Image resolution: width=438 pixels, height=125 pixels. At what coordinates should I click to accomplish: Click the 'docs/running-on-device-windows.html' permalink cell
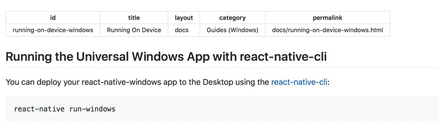pos(327,30)
